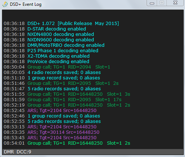This screenshot has width=185, height=157.
Task: Minimize the DSD+ Event Log window
Action: [152, 3]
